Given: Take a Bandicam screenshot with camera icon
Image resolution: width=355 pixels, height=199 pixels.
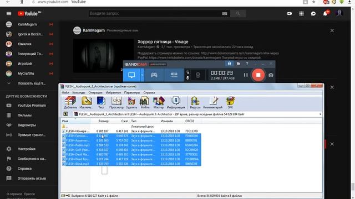Looking at the screenshot, I should click(x=271, y=75).
